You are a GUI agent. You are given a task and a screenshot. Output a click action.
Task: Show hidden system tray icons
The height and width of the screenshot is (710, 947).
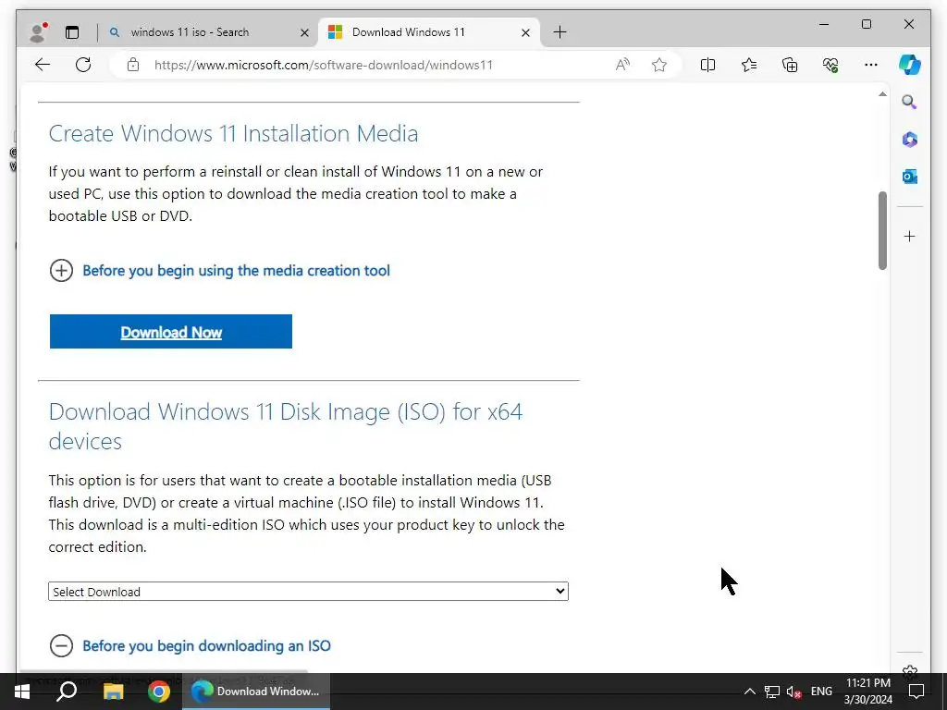tap(749, 692)
